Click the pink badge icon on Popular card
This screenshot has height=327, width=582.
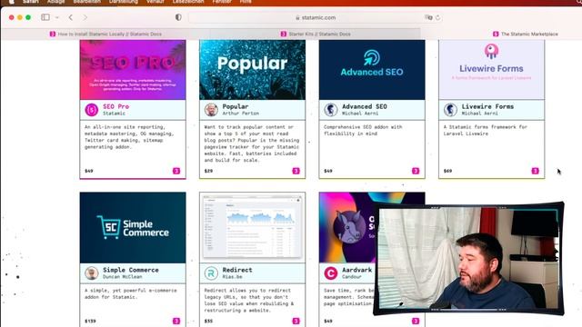pos(296,171)
